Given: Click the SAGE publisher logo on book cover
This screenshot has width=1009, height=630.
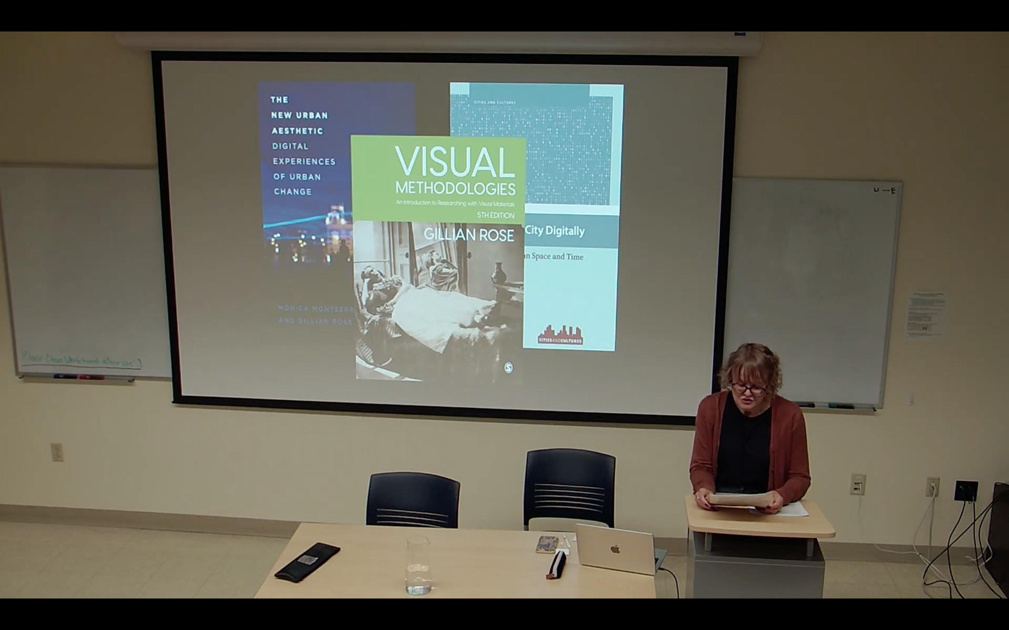Looking at the screenshot, I should coord(508,367).
